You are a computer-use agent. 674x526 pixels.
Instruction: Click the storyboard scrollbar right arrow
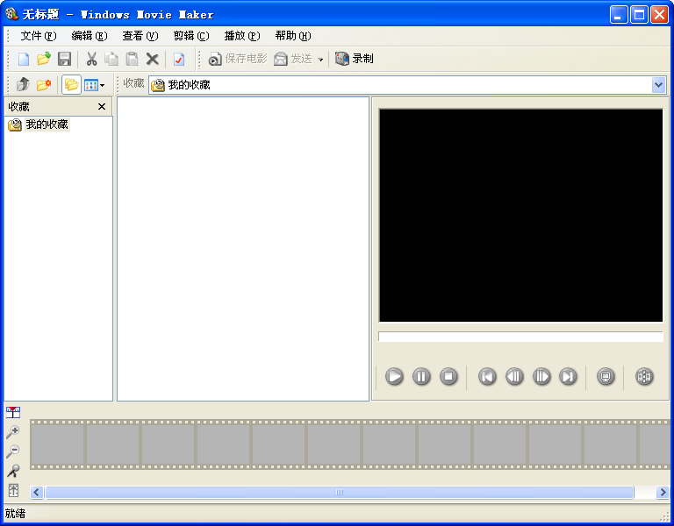663,493
